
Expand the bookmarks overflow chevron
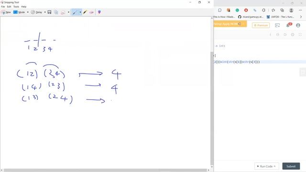tap(301, 17)
